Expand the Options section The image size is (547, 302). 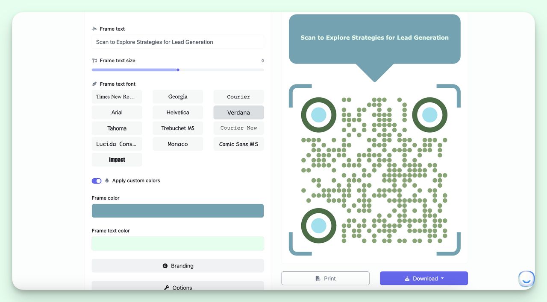178,286
